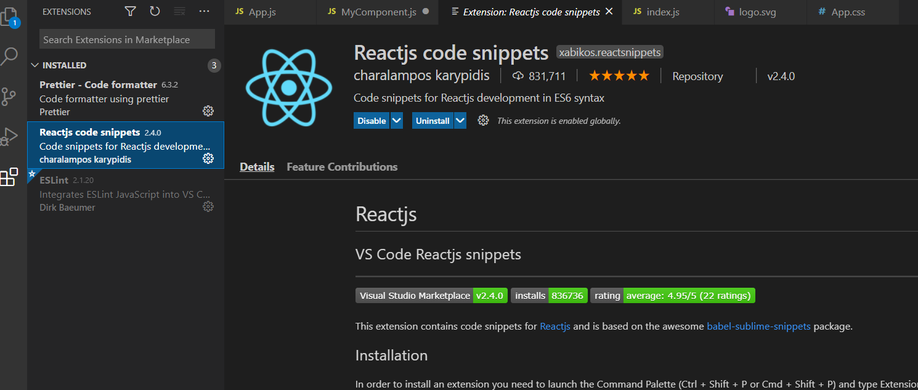Screen dimensions: 918x390
Task: Open the Uninstall dropdown arrow
Action: [460, 121]
